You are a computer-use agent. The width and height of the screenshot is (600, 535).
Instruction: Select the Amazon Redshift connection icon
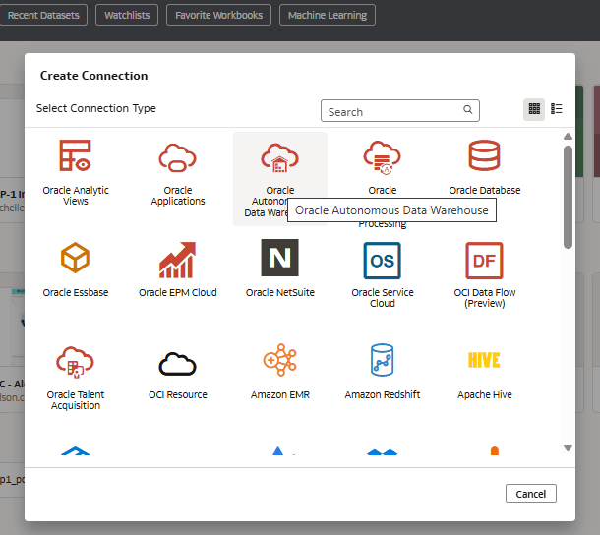click(x=383, y=360)
